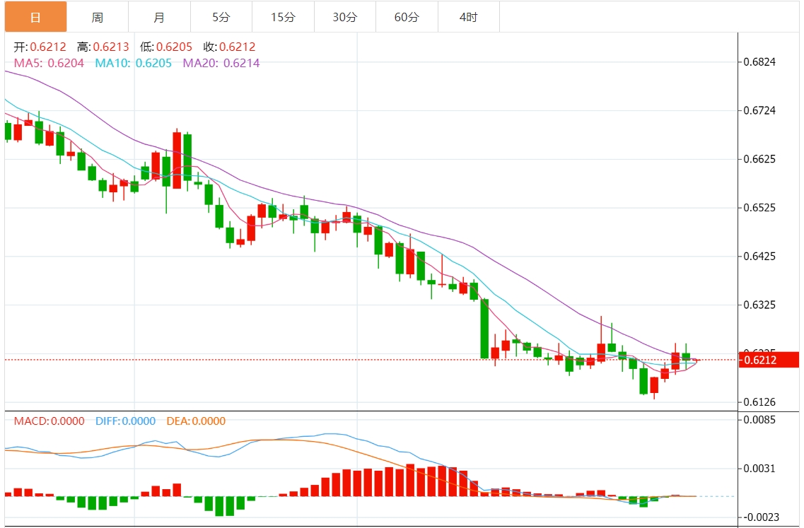The image size is (804, 528).
Task: Click the 低:0.6205 low value
Action: [165, 47]
